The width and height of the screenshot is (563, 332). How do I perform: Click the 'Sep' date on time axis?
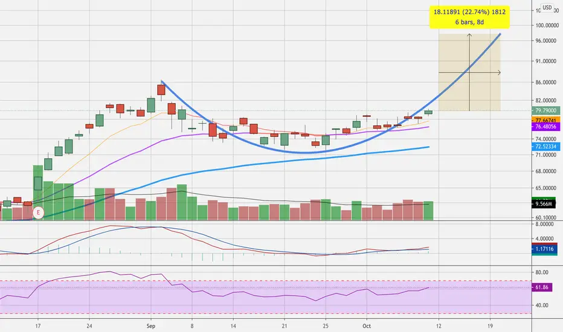coord(151,326)
